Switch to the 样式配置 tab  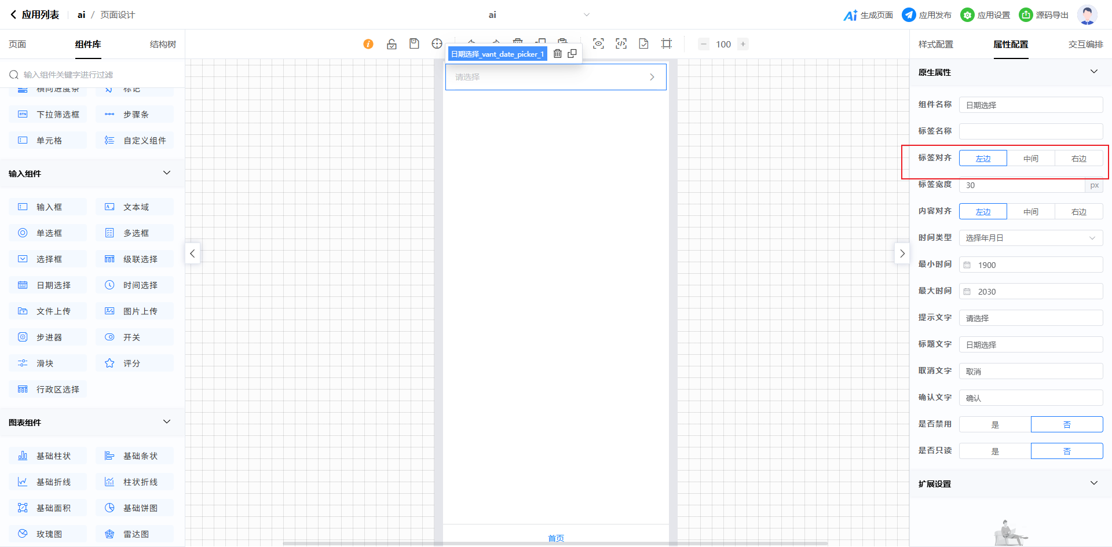[935, 45]
